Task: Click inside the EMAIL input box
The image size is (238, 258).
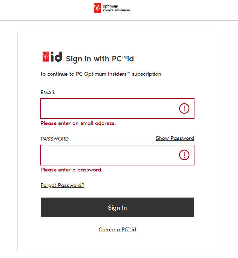Action: click(111, 108)
